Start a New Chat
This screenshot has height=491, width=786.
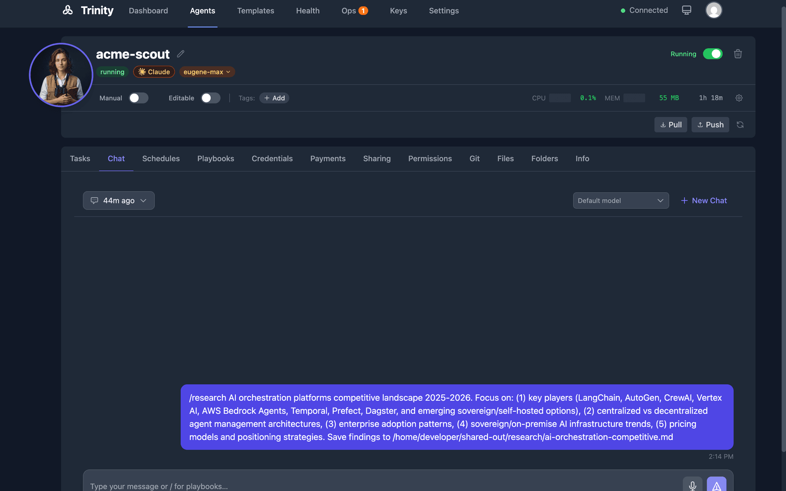[x=703, y=200]
